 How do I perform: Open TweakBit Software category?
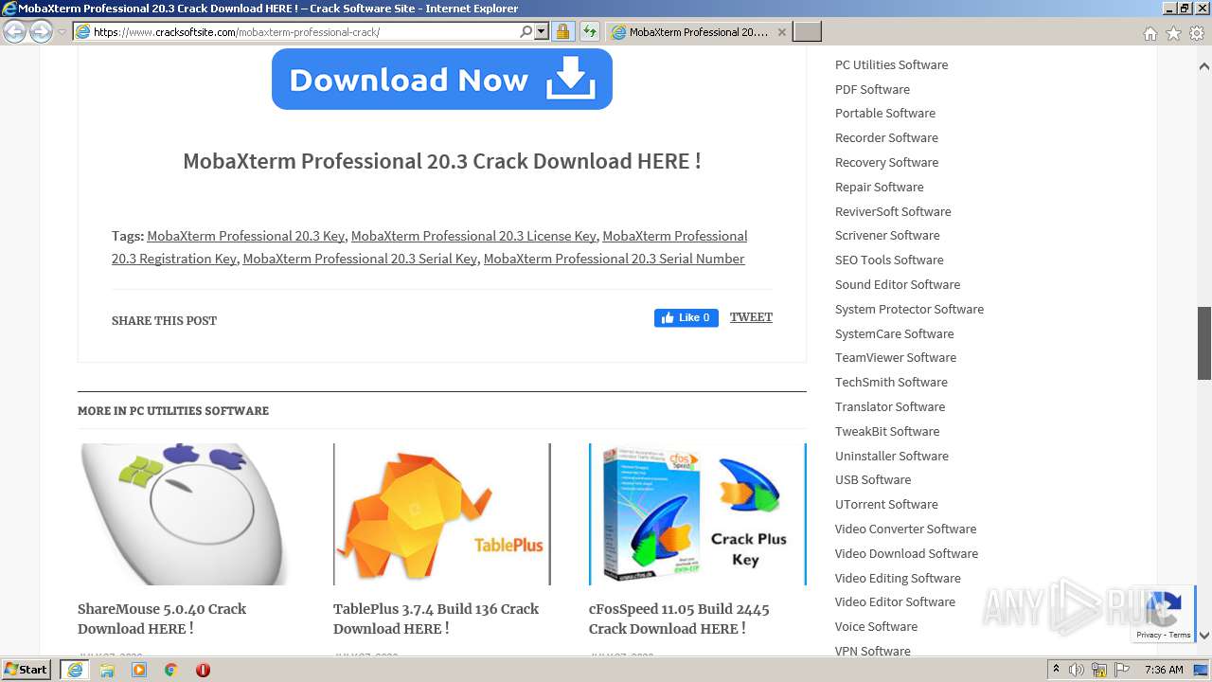[887, 431]
